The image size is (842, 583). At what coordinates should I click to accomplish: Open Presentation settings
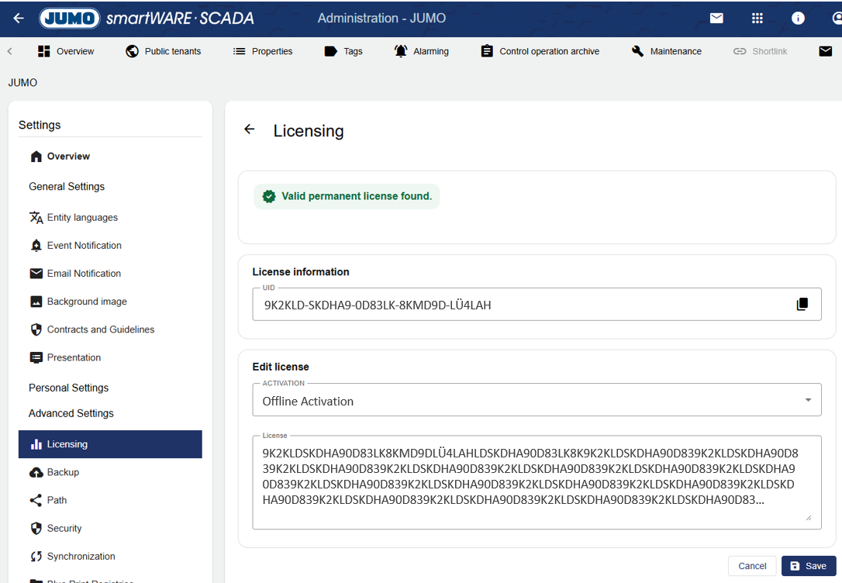tap(110, 357)
